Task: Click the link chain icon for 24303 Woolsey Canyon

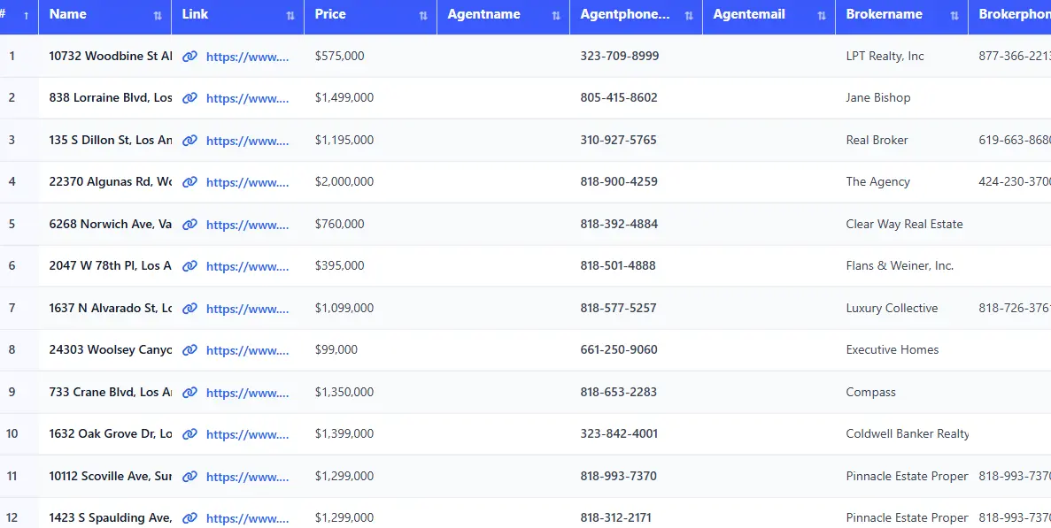Action: [x=189, y=350]
